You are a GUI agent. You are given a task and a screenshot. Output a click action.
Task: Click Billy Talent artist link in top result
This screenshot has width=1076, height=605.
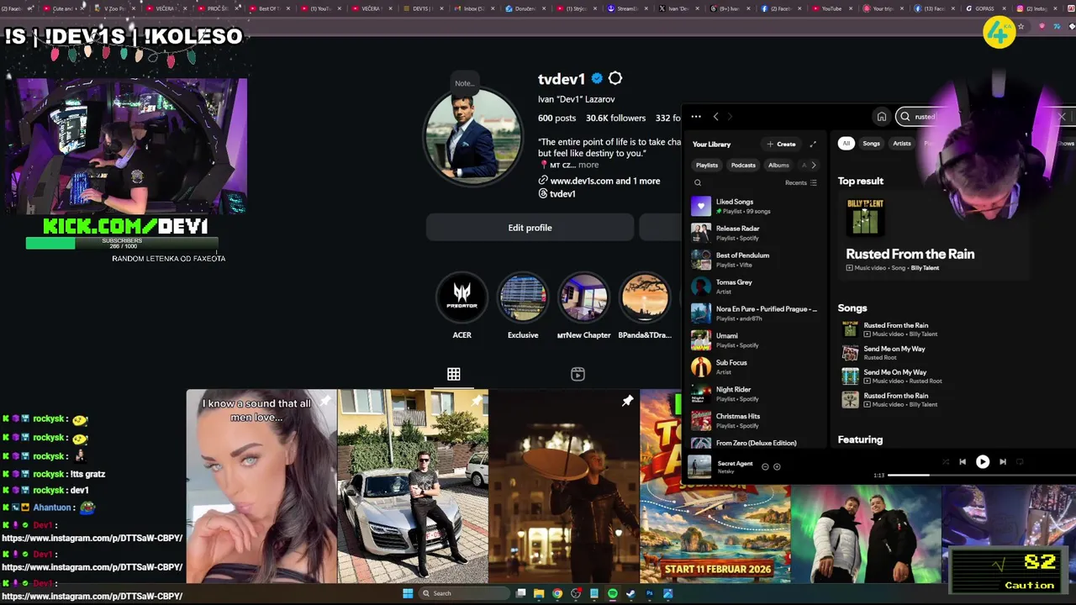coord(925,268)
